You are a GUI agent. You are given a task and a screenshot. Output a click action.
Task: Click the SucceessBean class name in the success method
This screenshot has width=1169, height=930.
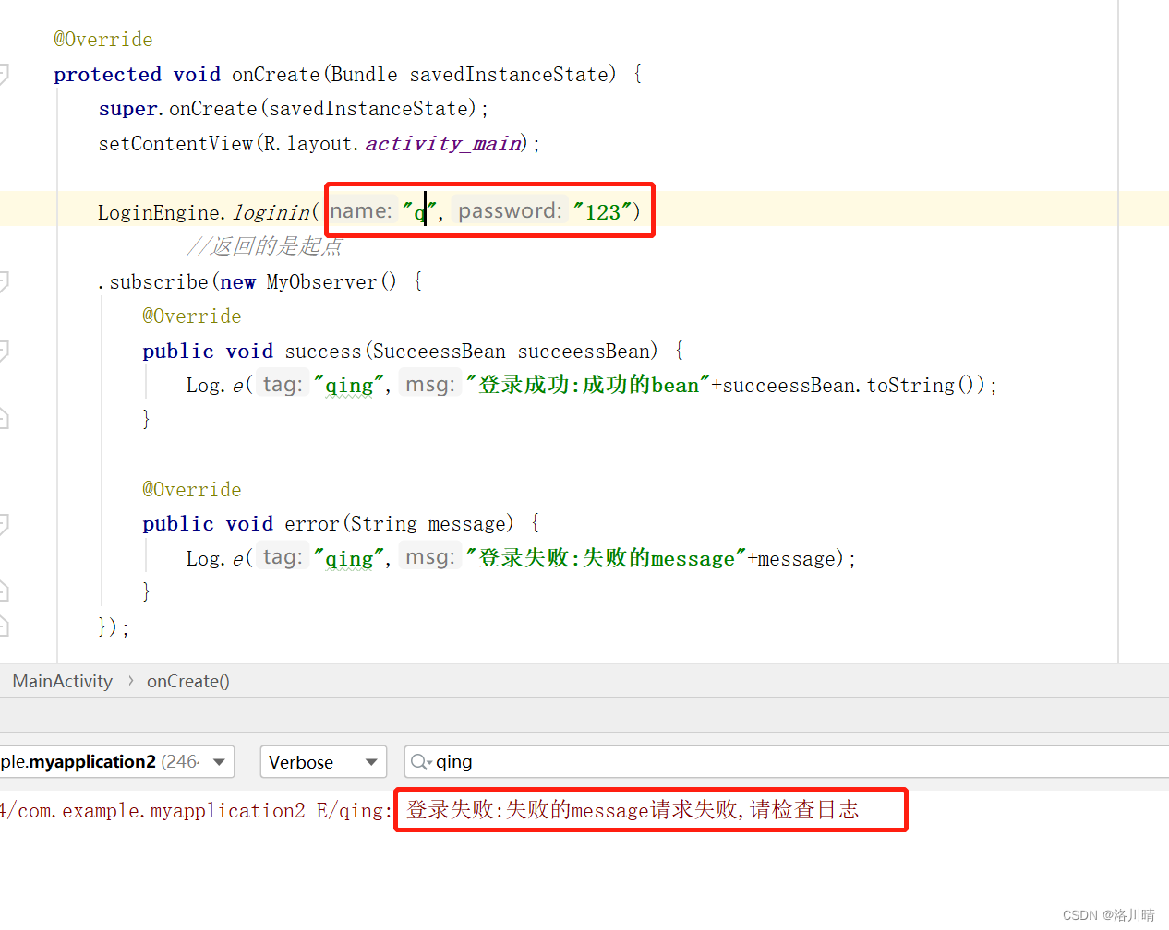pyautogui.click(x=439, y=351)
